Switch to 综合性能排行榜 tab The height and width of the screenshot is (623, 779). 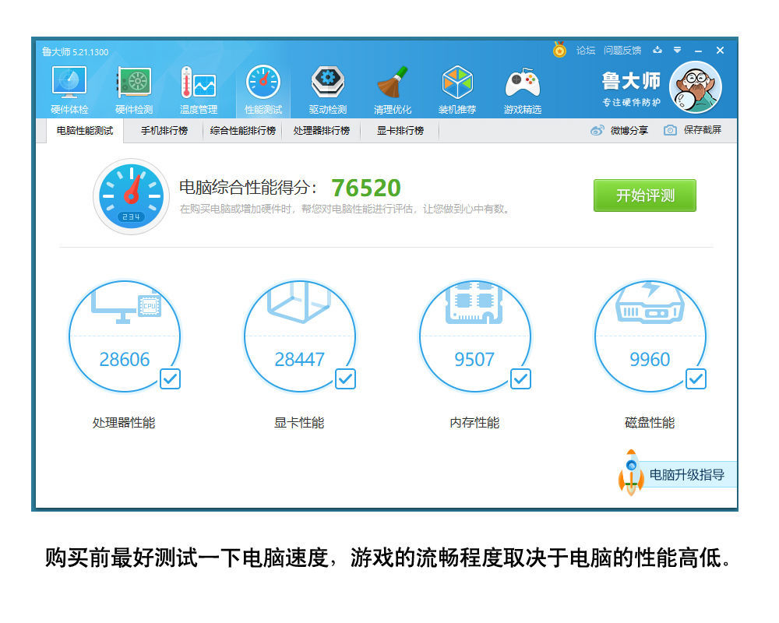coord(242,131)
